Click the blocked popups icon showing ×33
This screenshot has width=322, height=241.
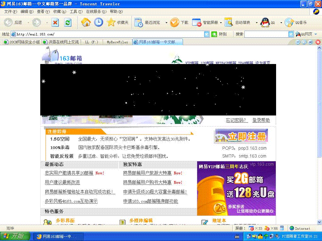(251, 228)
